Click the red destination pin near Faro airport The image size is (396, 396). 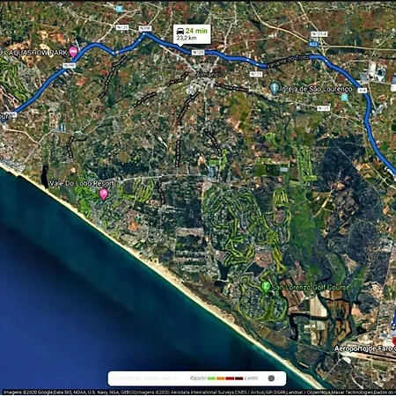pos(394,341)
